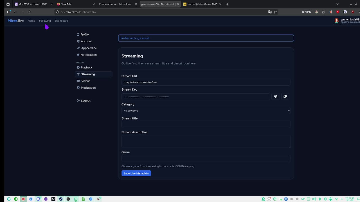This screenshot has height=202, width=360.
Task: Open Playback settings in sidebar
Action: 85,67
